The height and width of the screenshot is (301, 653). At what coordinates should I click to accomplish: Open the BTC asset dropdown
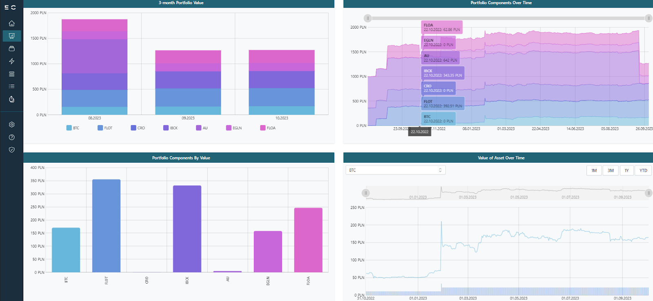pyautogui.click(x=395, y=170)
